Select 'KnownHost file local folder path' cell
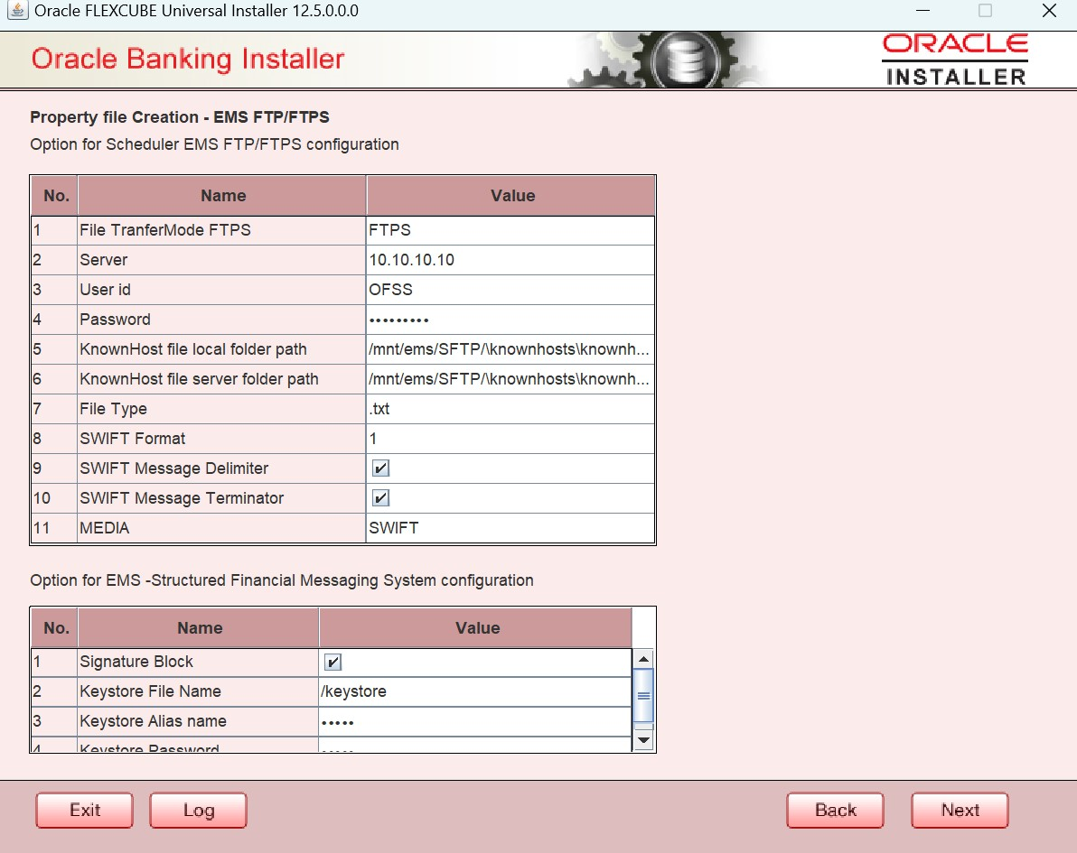The image size is (1077, 853). pyautogui.click(x=221, y=349)
